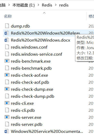Click the redis-check-aof.exe application icon
The height and width of the screenshot is (137, 94).
[7, 75]
